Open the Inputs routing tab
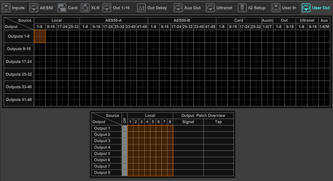The height and width of the screenshot is (181, 333). [x=13, y=8]
